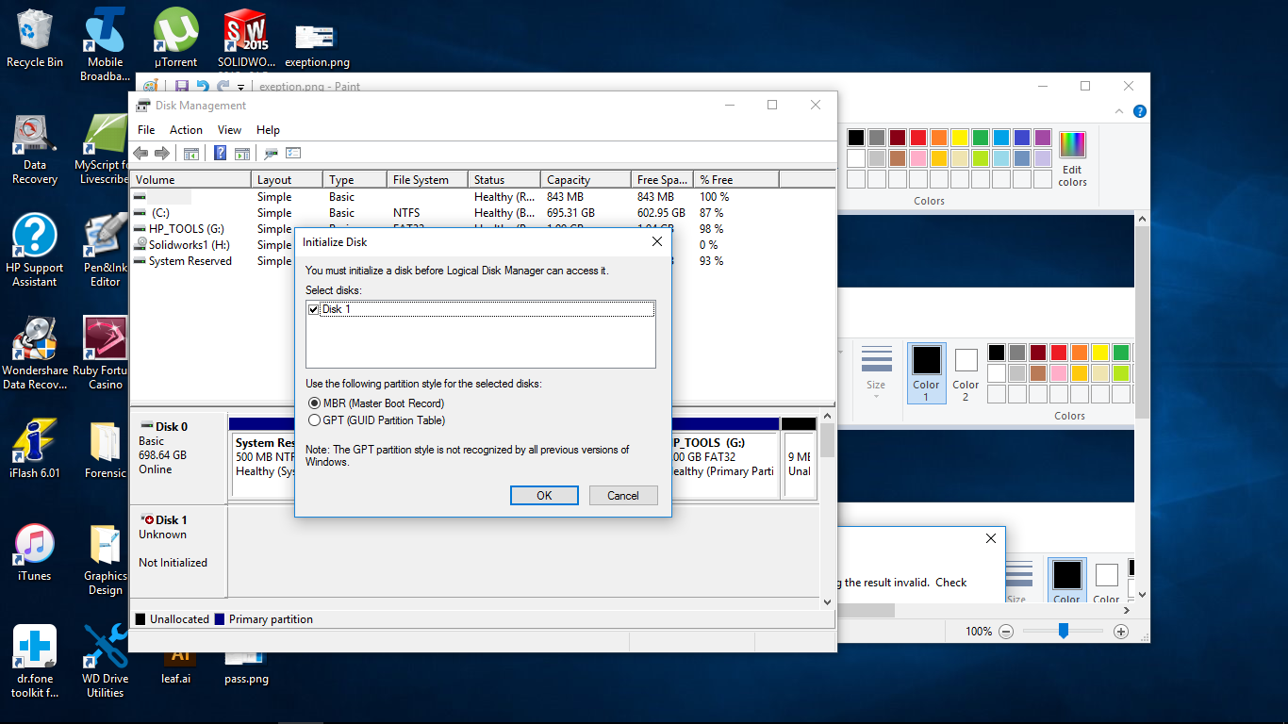
Task: Launch the iTunes desktop shortcut
Action: pyautogui.click(x=35, y=552)
